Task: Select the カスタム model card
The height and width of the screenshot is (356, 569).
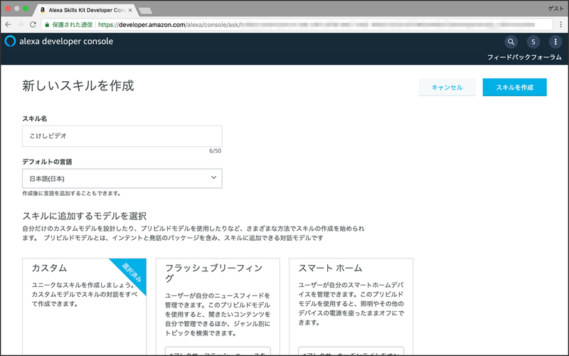Action: click(84, 307)
